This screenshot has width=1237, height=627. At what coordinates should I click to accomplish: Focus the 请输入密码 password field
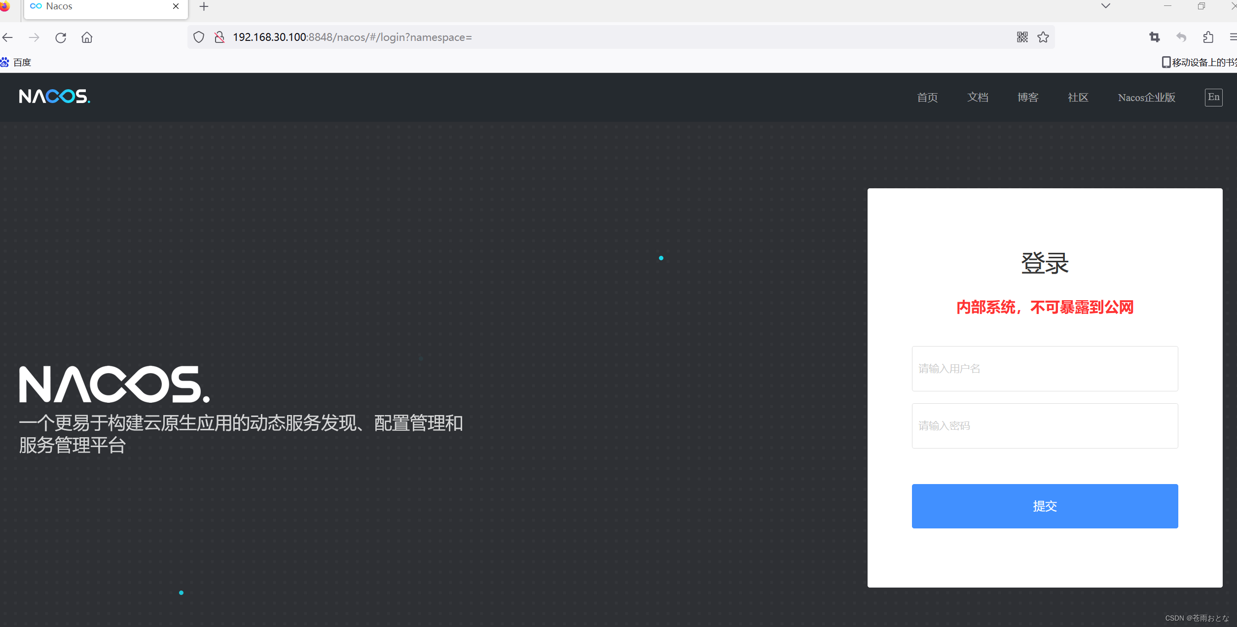pos(1045,426)
